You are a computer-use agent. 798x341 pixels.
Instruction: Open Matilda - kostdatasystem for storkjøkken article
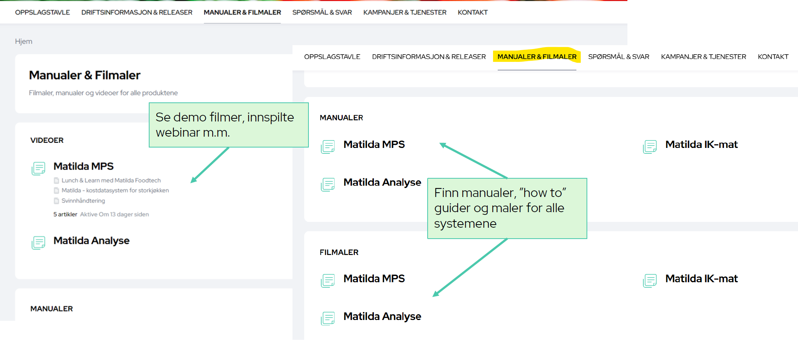tap(115, 190)
